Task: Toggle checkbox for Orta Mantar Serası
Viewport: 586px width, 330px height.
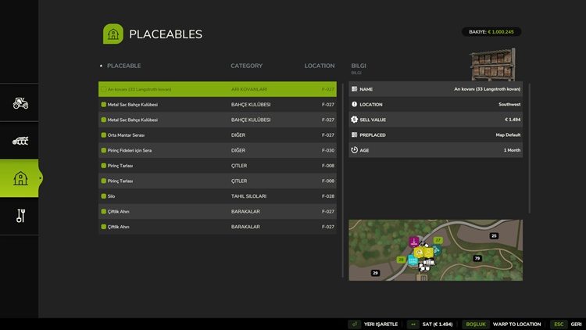Action: tap(103, 135)
